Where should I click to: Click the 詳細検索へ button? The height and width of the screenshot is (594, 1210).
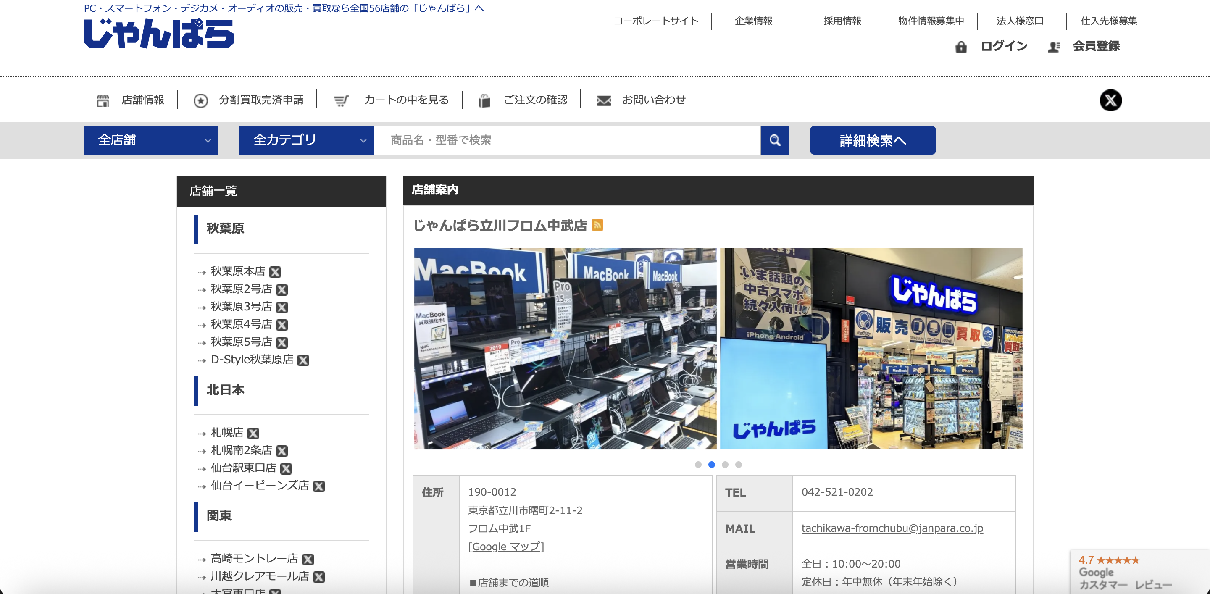pos(872,140)
